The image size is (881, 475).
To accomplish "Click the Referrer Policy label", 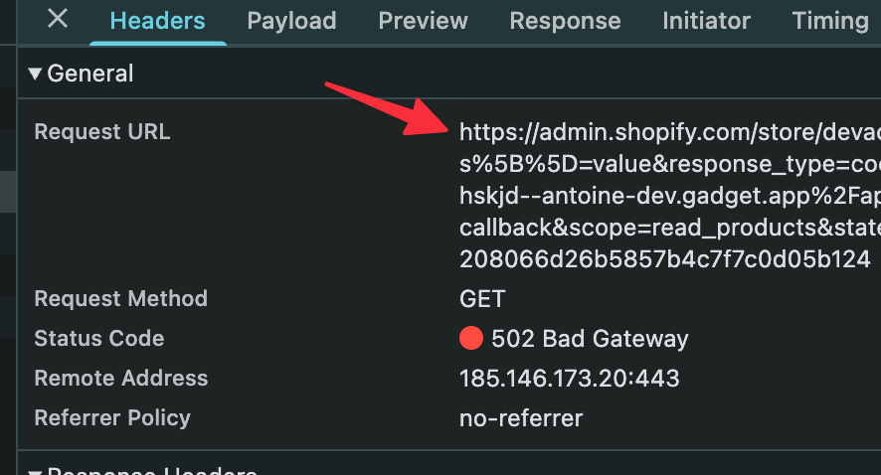I will [x=112, y=418].
